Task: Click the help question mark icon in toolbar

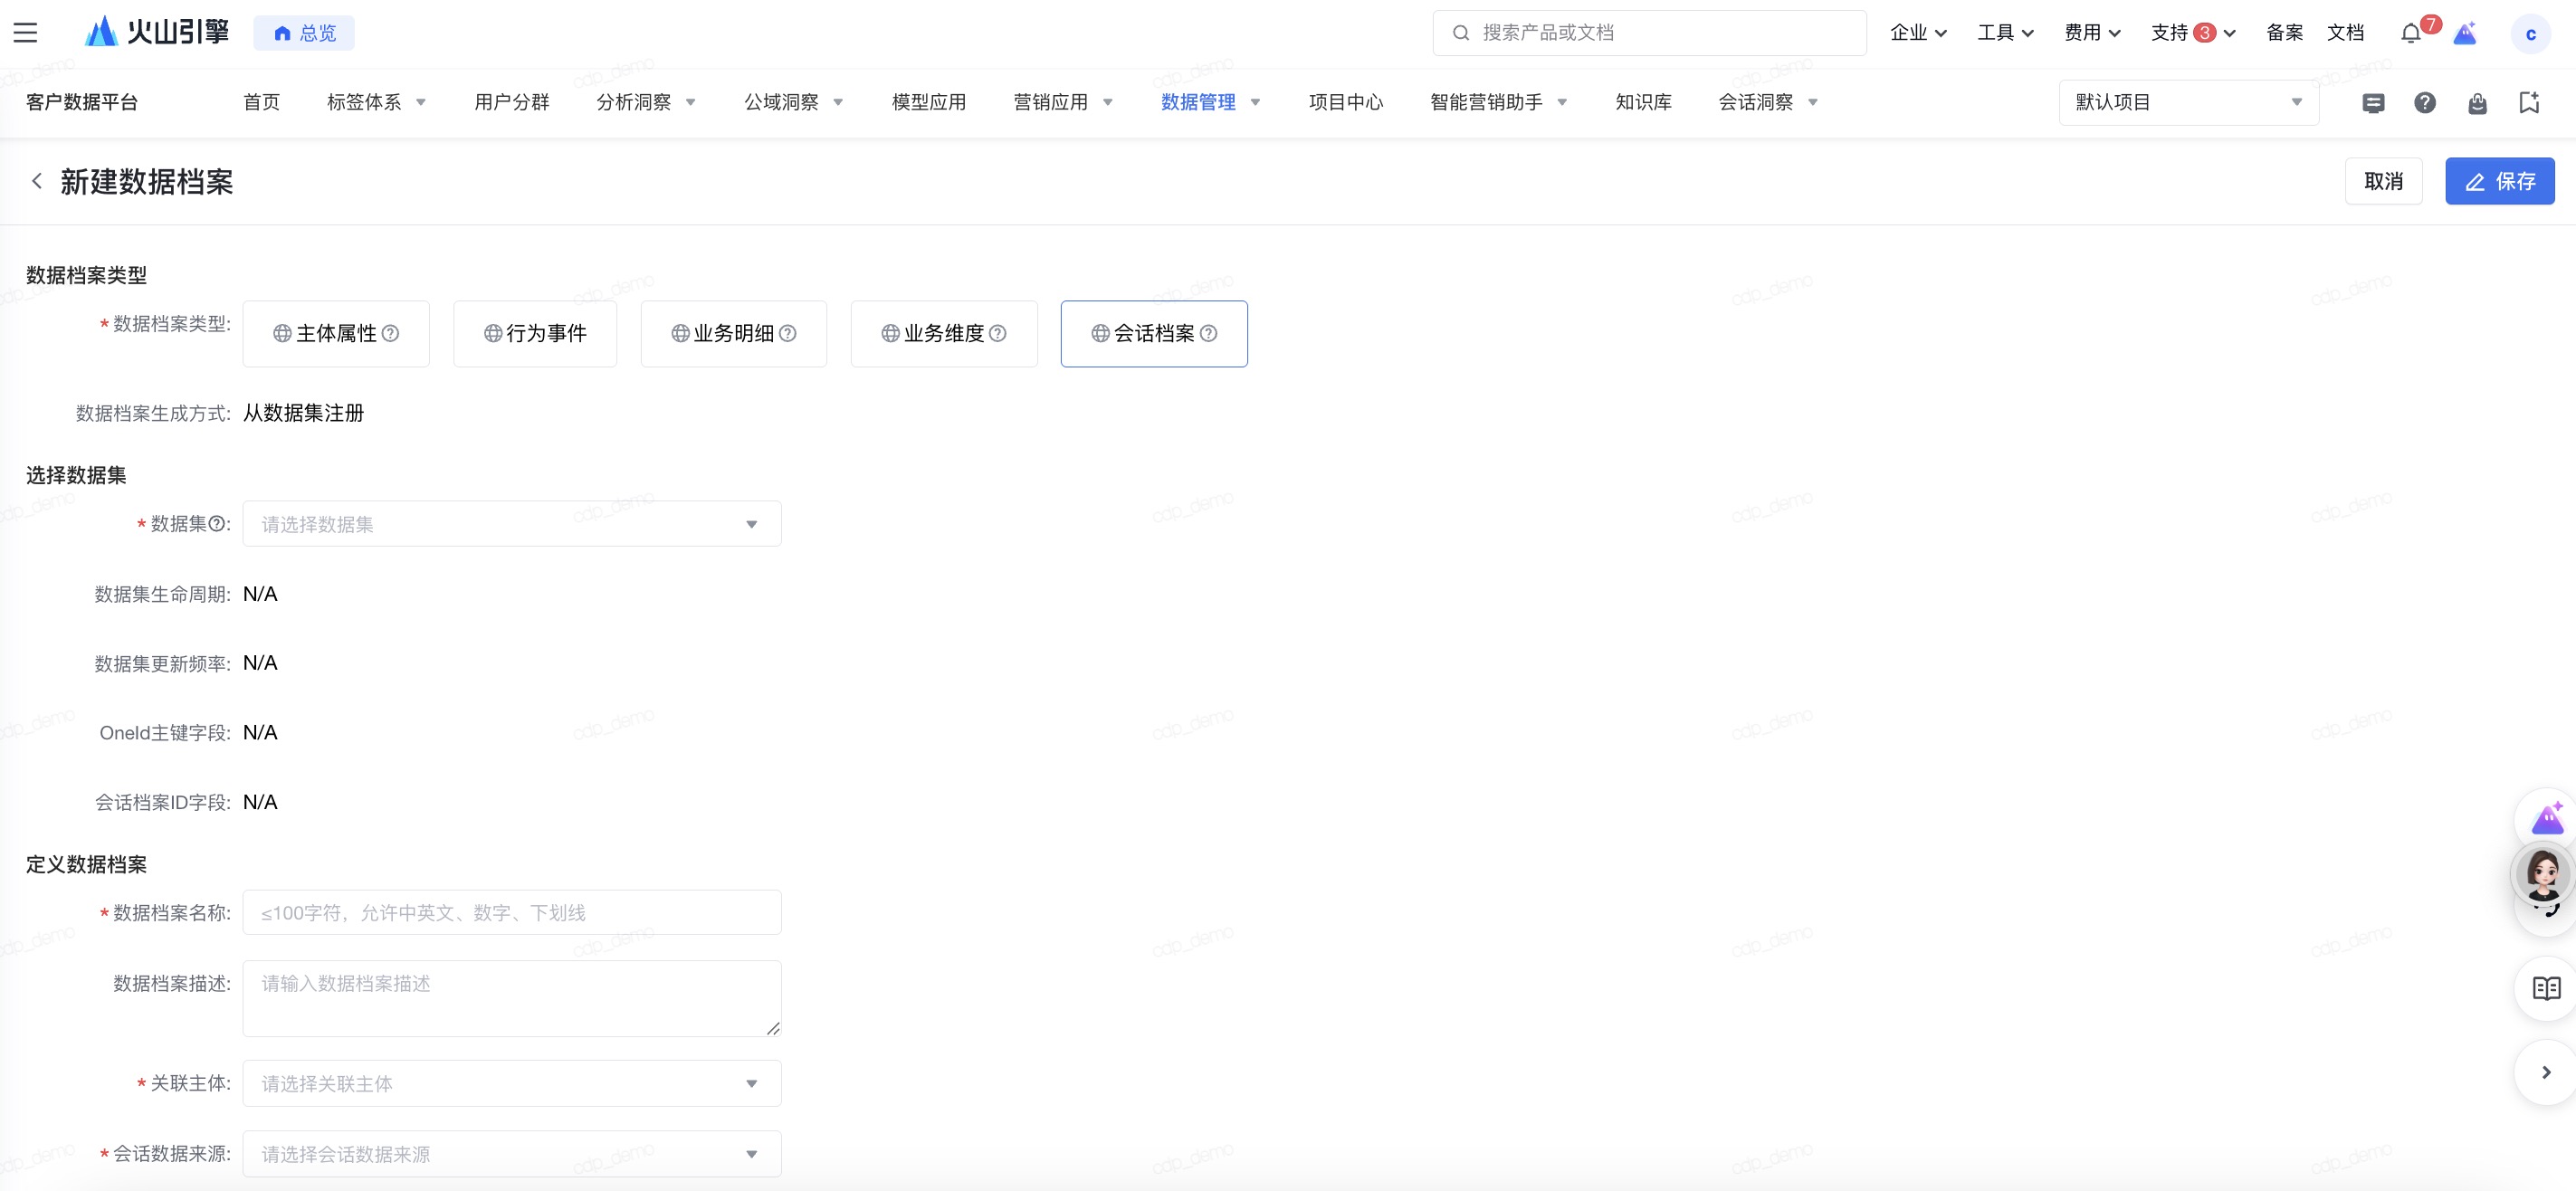Action: tap(2425, 103)
